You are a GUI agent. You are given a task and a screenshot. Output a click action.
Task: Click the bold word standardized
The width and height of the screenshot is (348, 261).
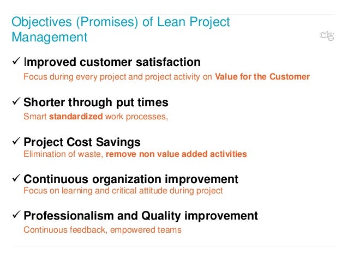point(76,117)
